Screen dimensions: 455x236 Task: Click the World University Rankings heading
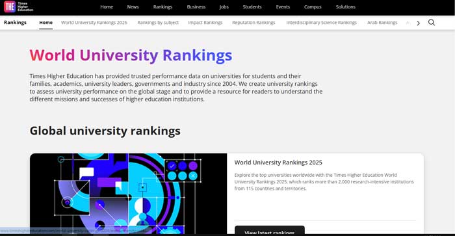131,55
